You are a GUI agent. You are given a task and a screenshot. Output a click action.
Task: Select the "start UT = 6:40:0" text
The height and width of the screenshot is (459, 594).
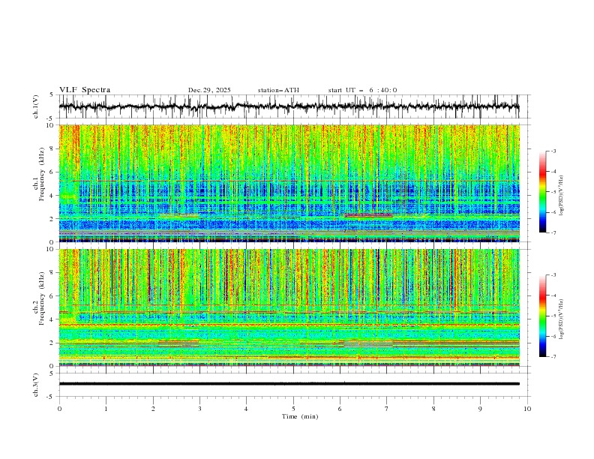pyautogui.click(x=362, y=90)
